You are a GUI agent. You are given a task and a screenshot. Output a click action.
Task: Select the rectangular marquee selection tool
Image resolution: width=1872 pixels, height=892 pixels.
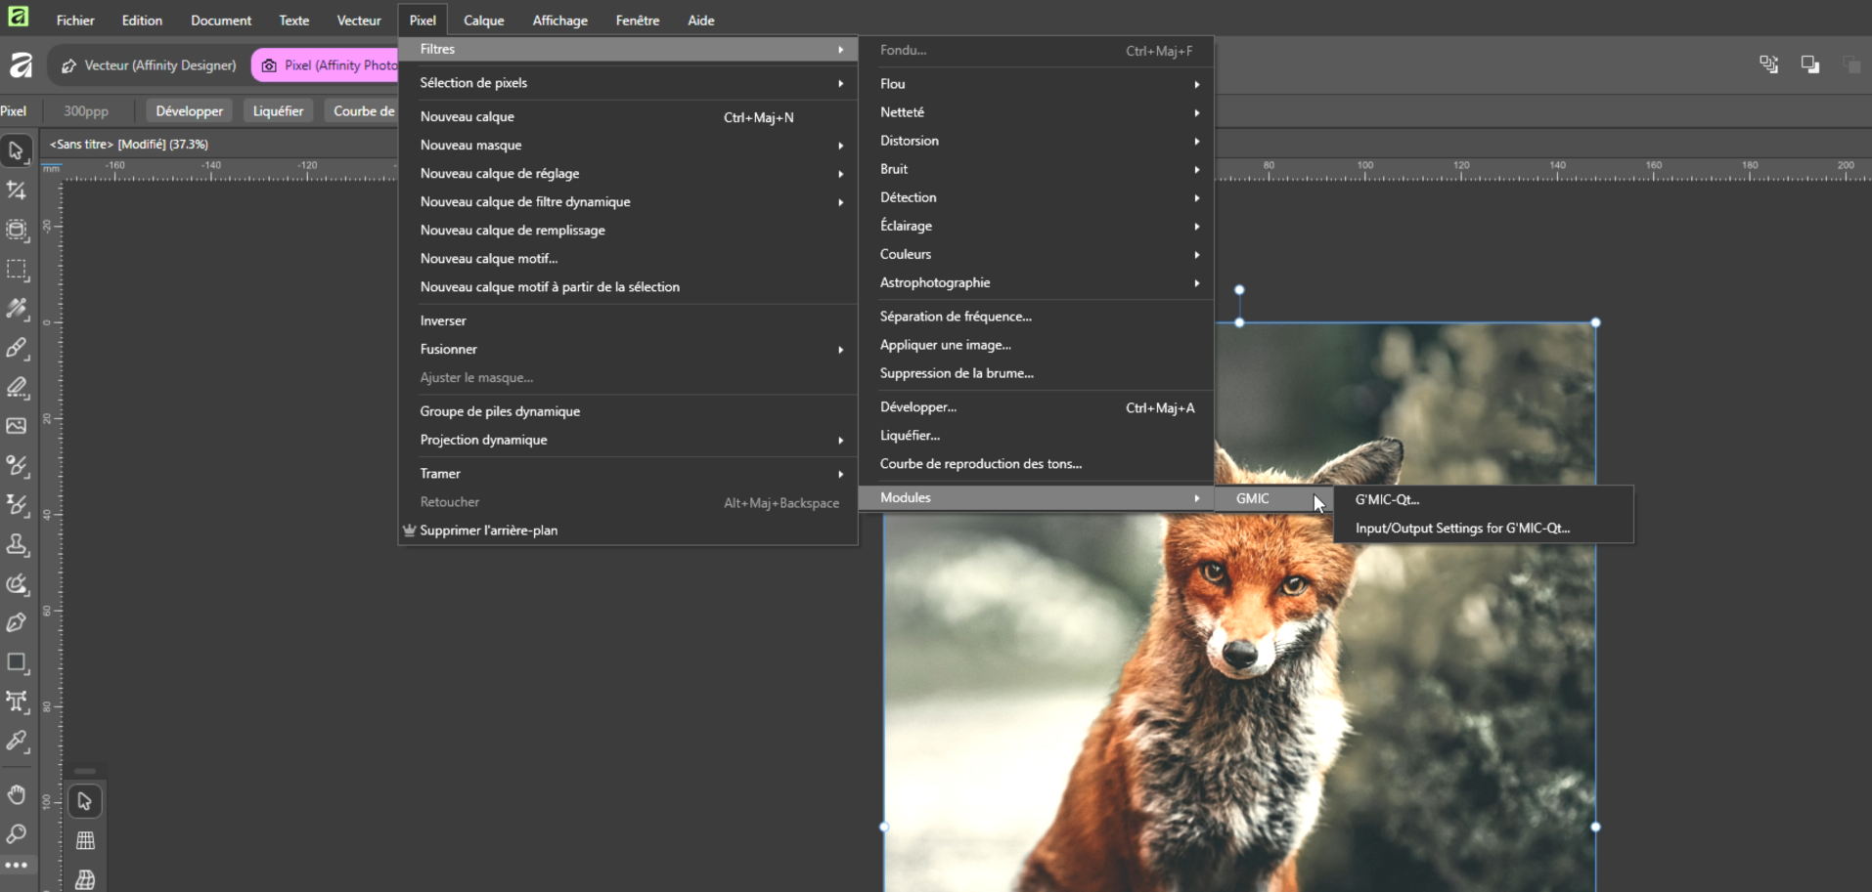(17, 270)
